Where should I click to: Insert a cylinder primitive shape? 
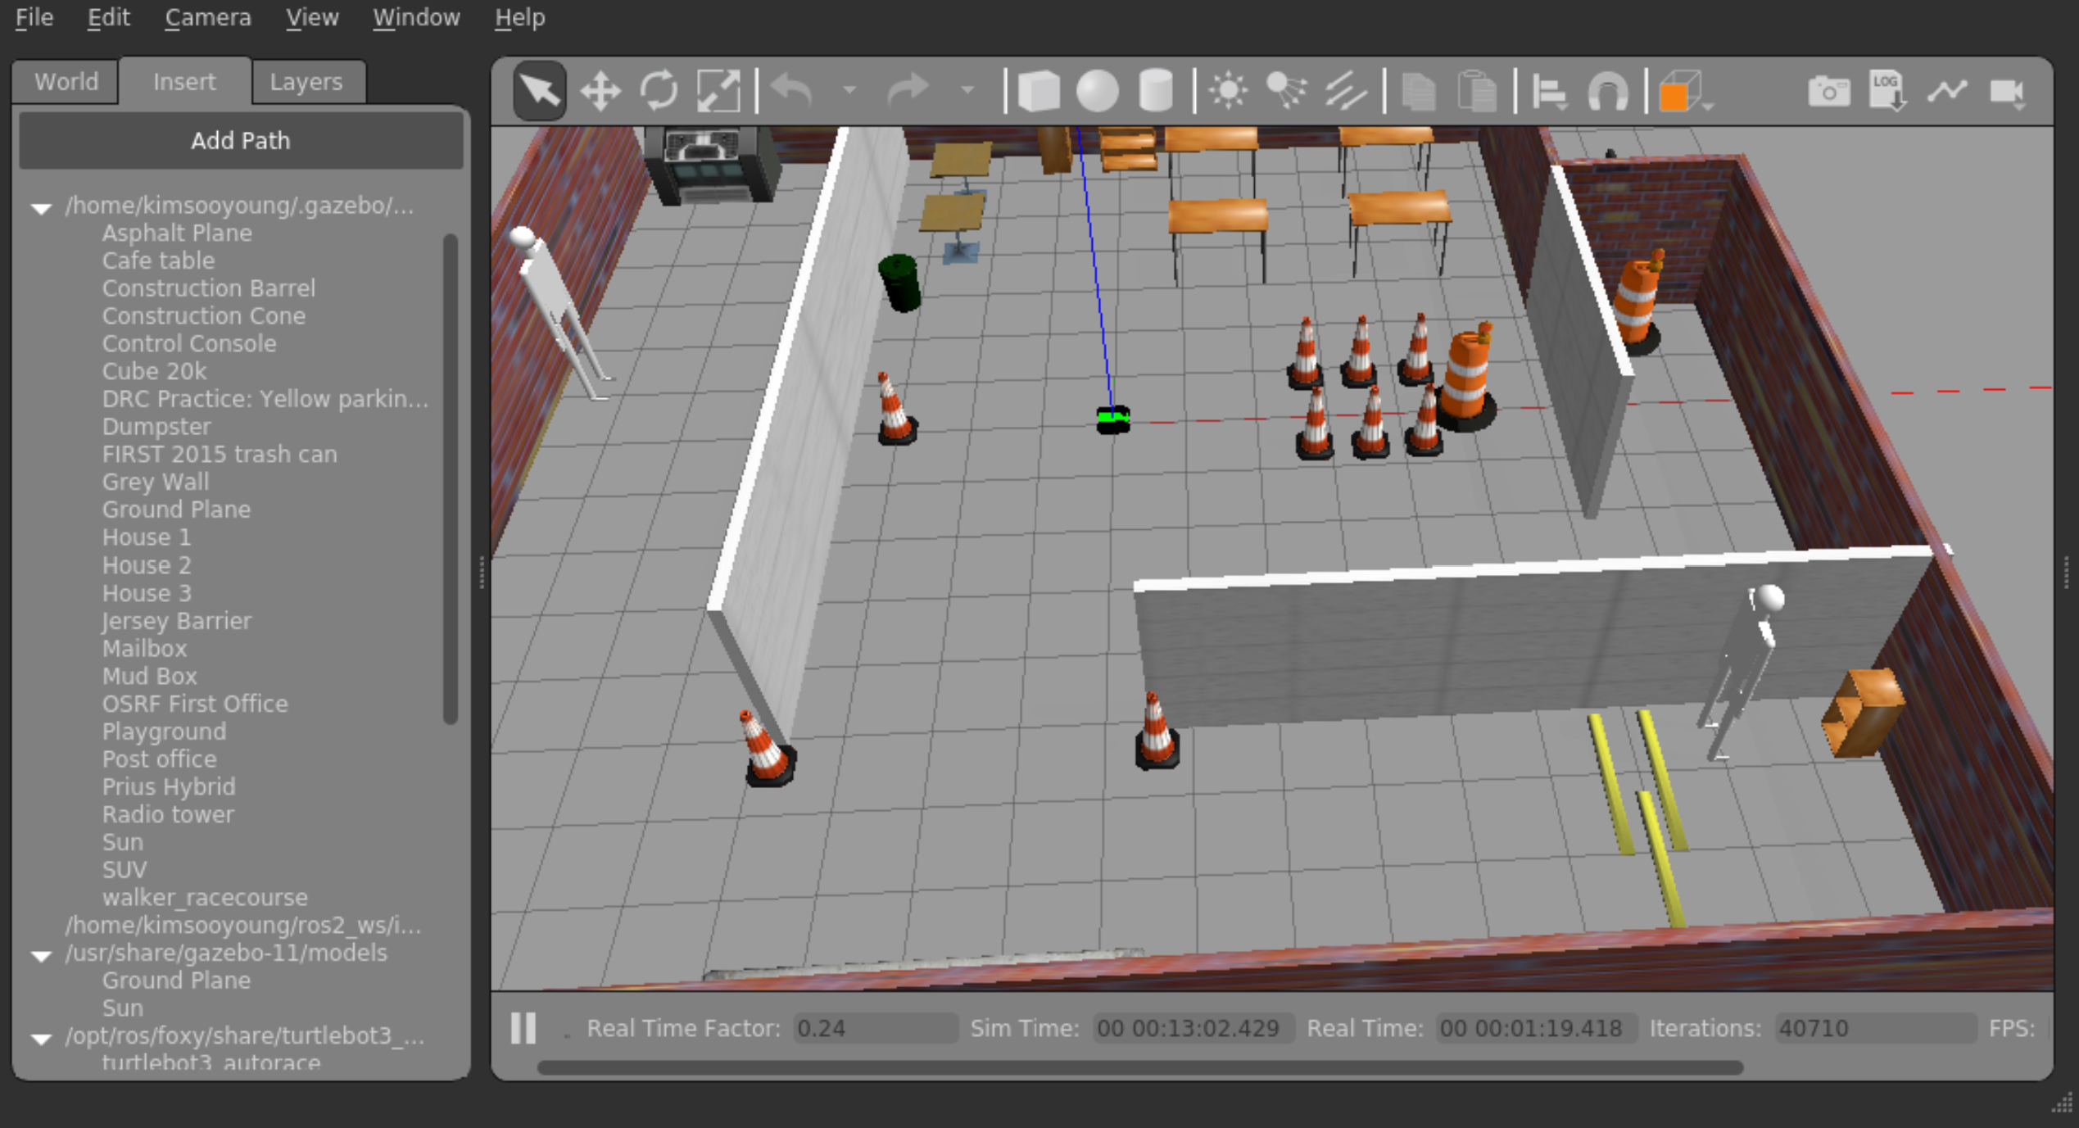[x=1156, y=91]
